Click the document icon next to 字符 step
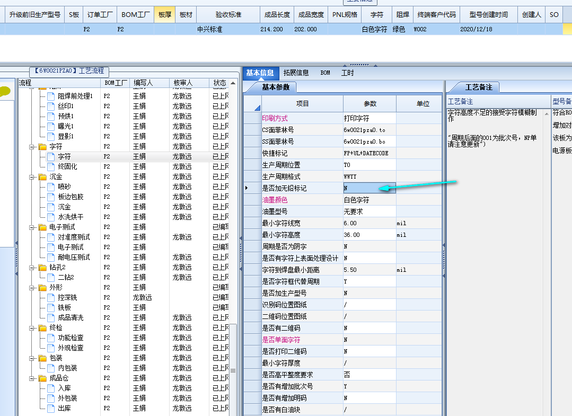This screenshot has height=416, width=572. [51, 156]
